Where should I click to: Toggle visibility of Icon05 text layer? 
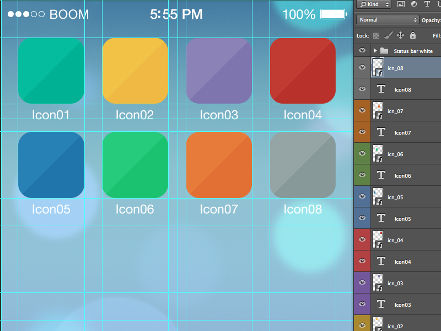click(x=362, y=218)
